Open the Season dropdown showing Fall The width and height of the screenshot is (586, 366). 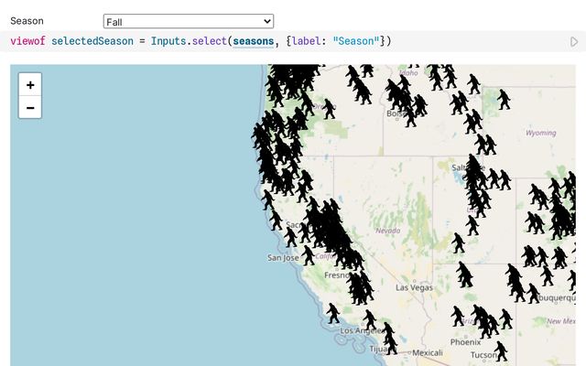click(188, 21)
